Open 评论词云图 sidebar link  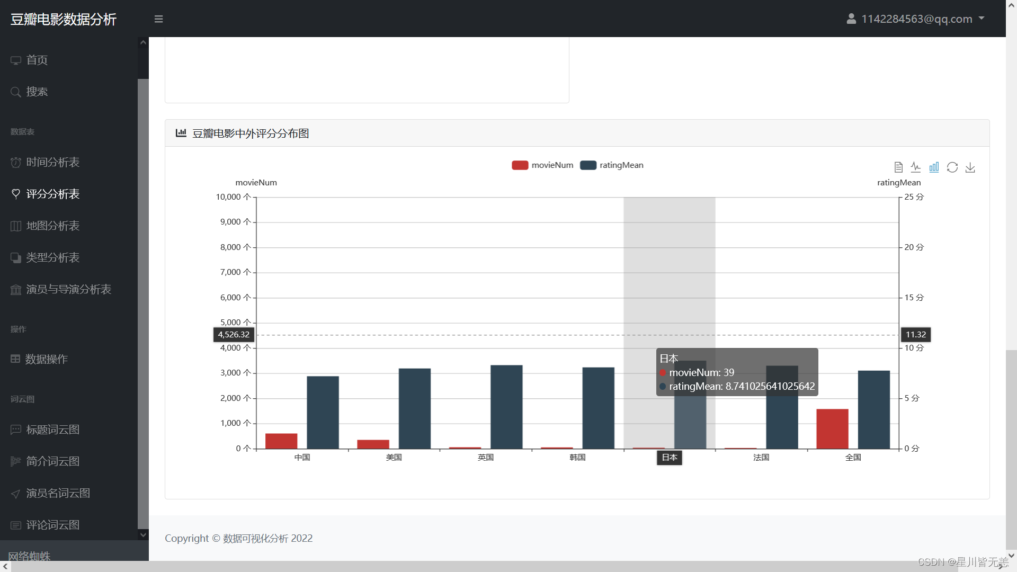click(53, 525)
